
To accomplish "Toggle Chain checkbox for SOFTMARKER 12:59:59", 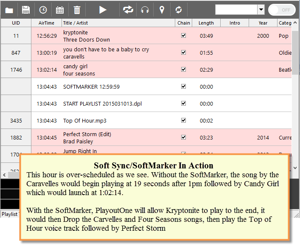I will [x=183, y=87].
